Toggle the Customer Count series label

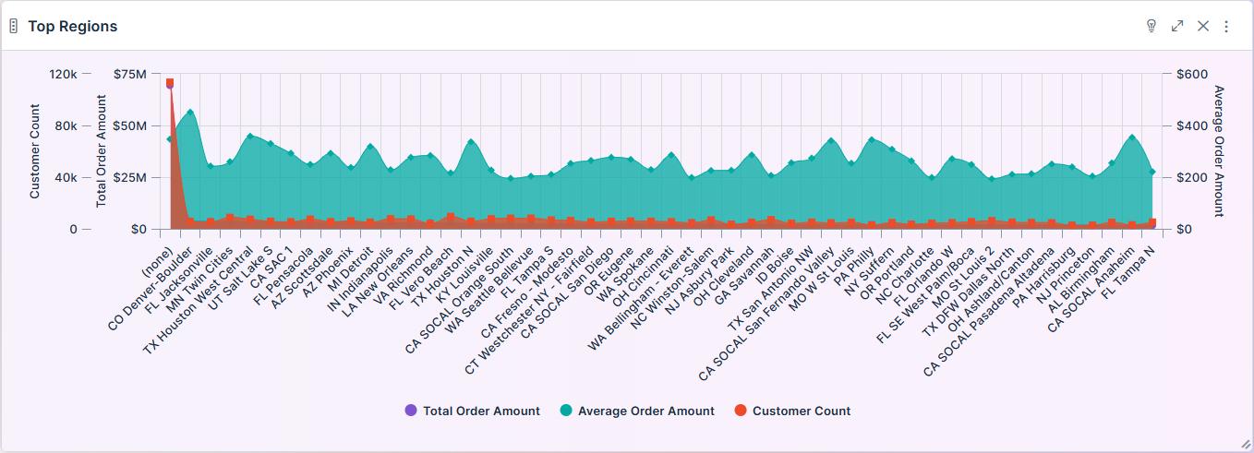click(802, 411)
